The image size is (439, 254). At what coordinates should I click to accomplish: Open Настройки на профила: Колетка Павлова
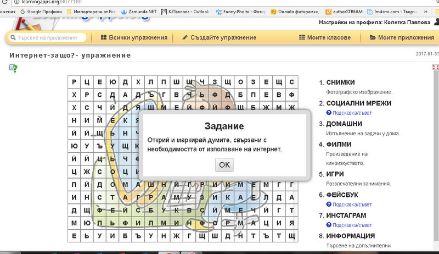pos(374,23)
